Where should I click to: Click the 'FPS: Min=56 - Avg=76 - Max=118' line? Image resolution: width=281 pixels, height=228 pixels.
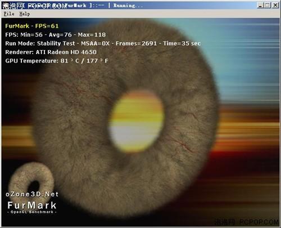pos(56,35)
